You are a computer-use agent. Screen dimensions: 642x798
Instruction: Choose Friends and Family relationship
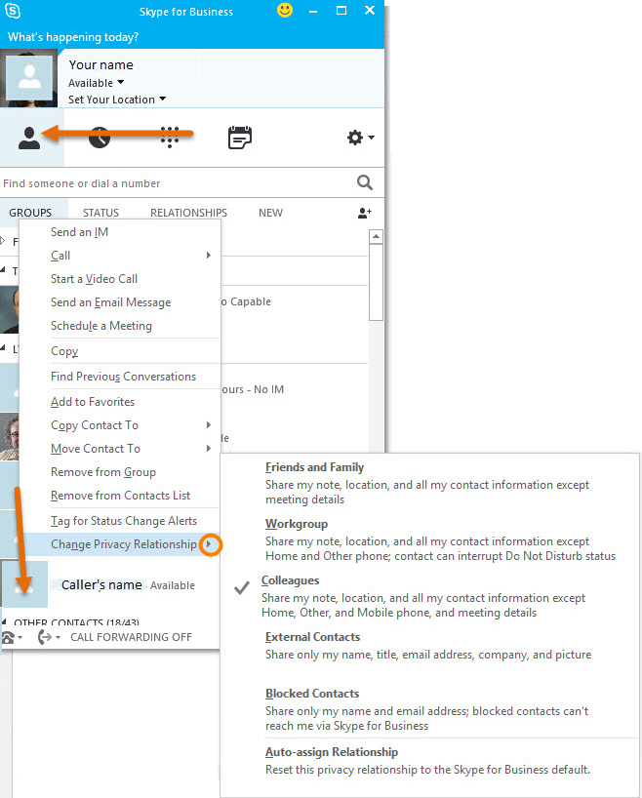coord(314,467)
